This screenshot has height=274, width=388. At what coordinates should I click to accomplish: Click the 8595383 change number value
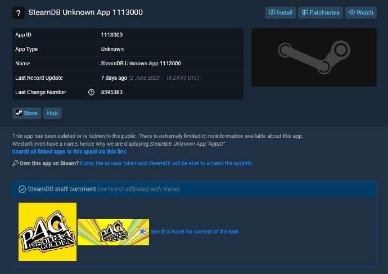pyautogui.click(x=111, y=92)
